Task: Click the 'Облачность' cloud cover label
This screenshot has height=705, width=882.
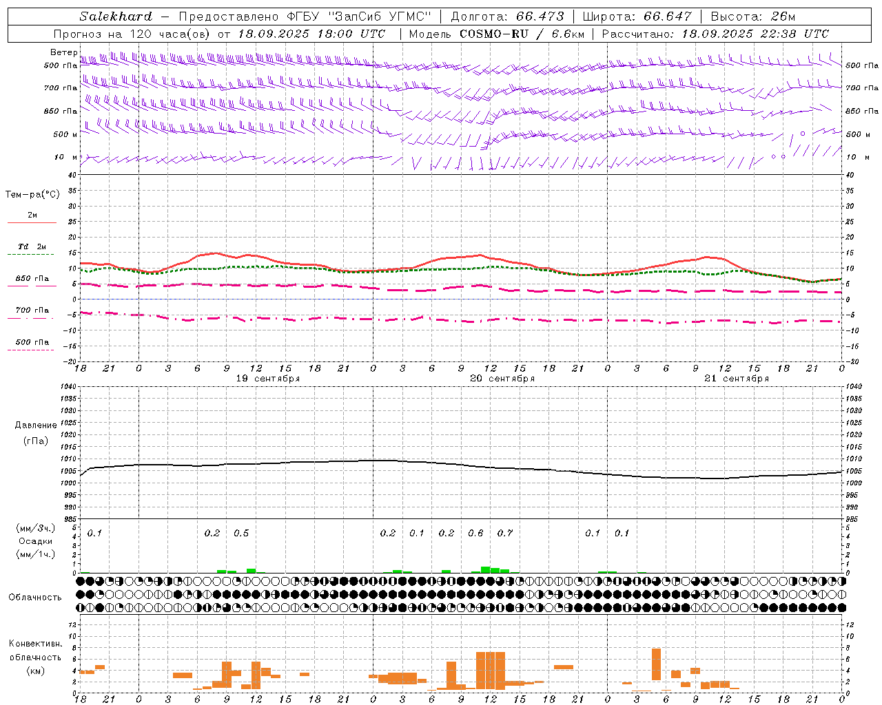Action: pyautogui.click(x=35, y=598)
